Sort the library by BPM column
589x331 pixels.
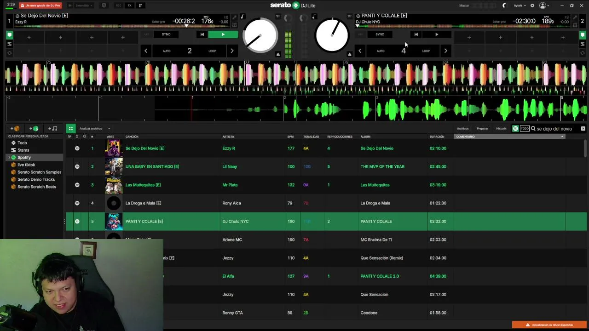(x=290, y=137)
